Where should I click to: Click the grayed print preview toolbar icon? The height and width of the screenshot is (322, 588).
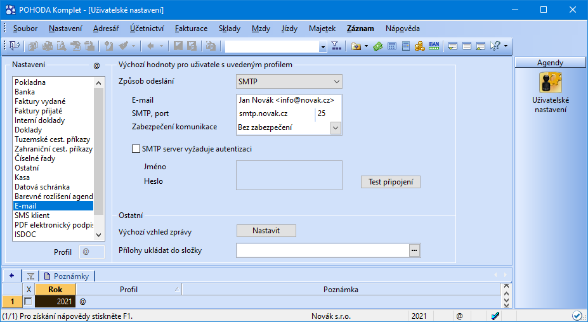62,46
